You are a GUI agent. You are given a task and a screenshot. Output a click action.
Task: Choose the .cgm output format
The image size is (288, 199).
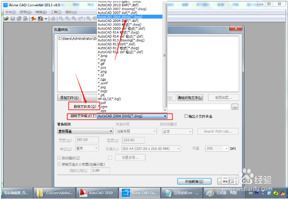[x=130, y=106]
